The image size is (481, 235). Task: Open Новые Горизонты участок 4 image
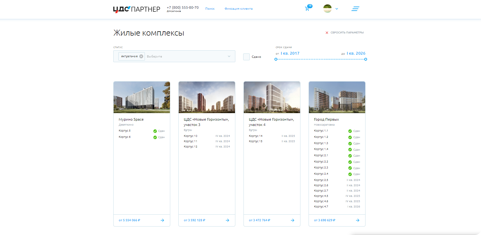(x=272, y=97)
